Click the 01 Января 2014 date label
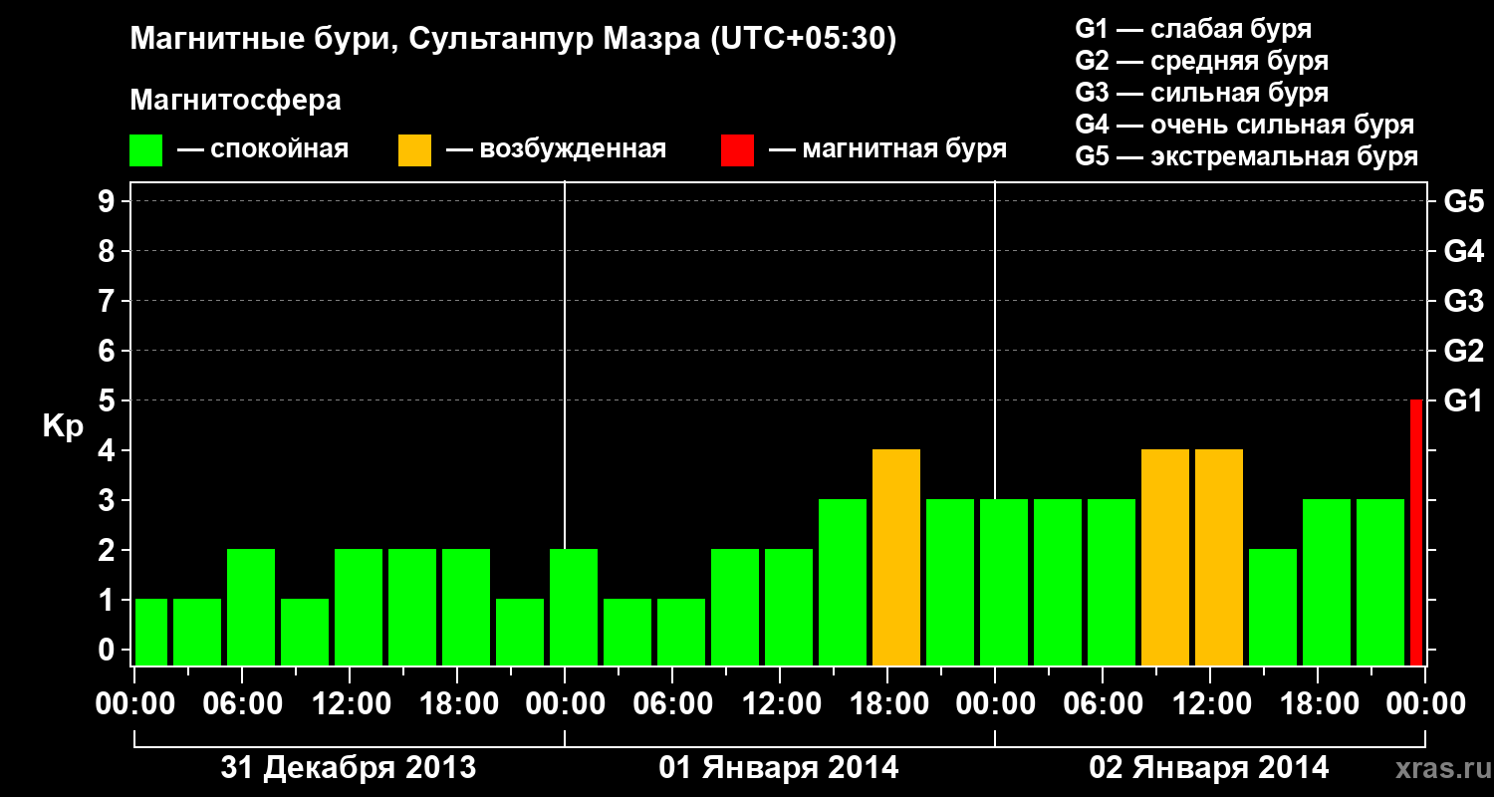Viewport: 1494px width, 797px height. point(779,768)
